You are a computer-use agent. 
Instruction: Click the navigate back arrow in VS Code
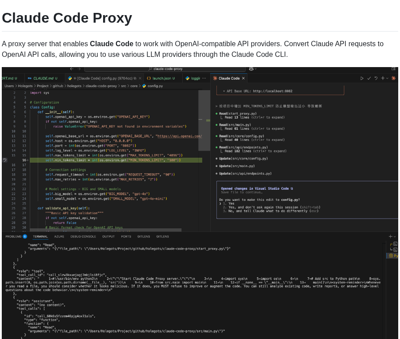[x=72, y=69]
